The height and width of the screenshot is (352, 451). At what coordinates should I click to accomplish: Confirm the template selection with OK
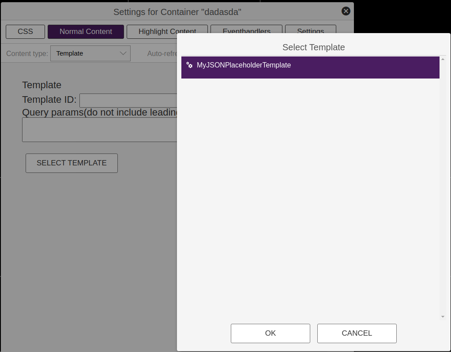[x=270, y=333]
